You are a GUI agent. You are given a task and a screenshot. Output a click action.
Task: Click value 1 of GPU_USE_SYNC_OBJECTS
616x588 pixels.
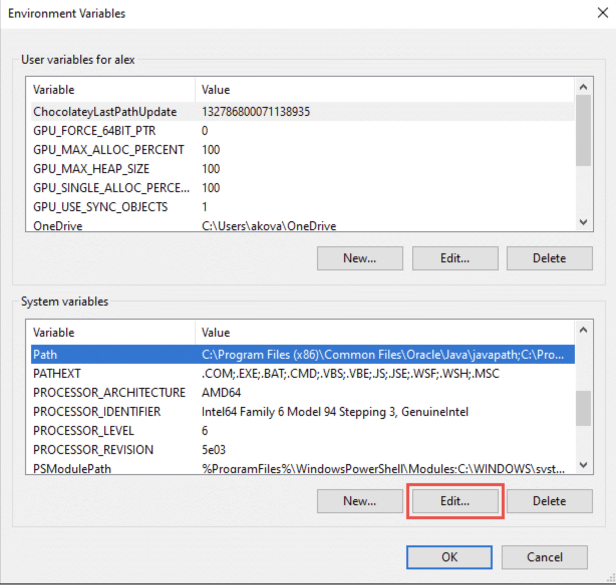pyautogui.click(x=205, y=207)
